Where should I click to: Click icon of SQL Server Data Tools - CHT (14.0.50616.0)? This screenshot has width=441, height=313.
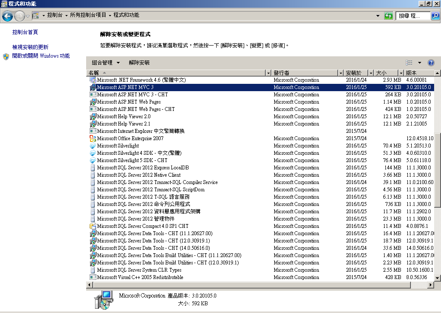pyautogui.click(x=93, y=248)
